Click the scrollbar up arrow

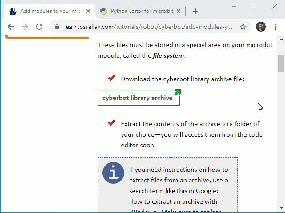tap(281, 39)
